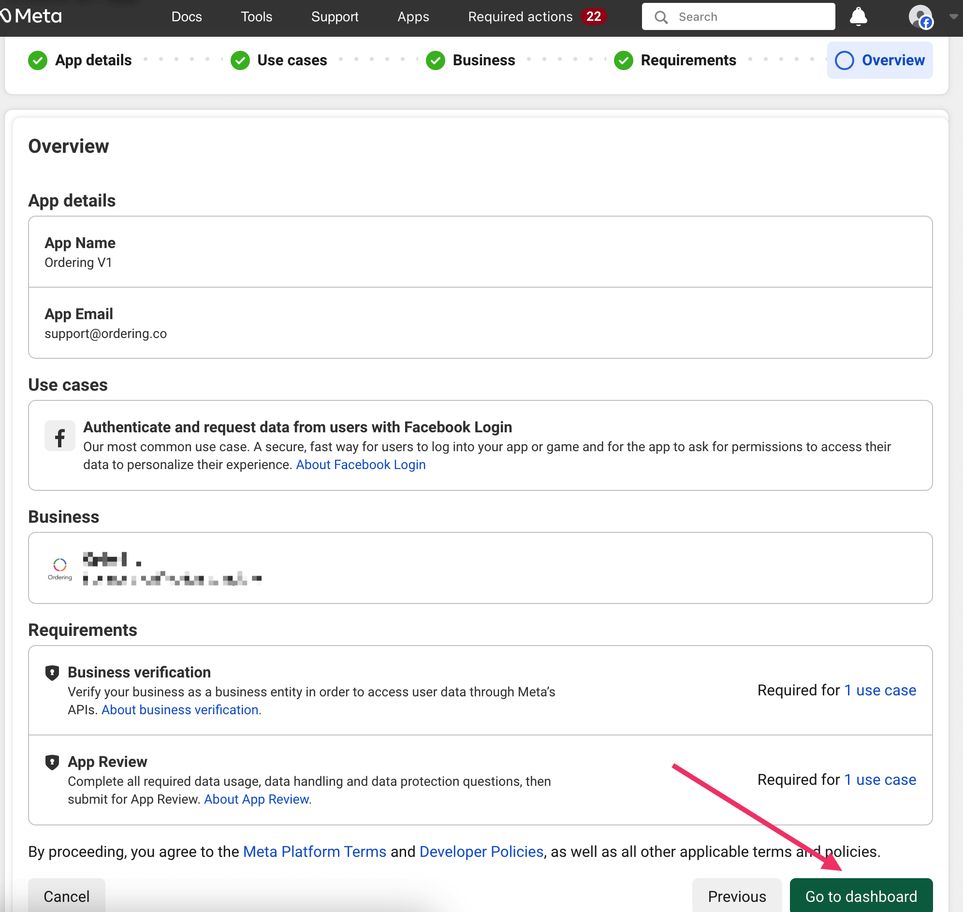The image size is (963, 912).
Task: Click the Requirements green checkmark
Action: pyautogui.click(x=623, y=61)
